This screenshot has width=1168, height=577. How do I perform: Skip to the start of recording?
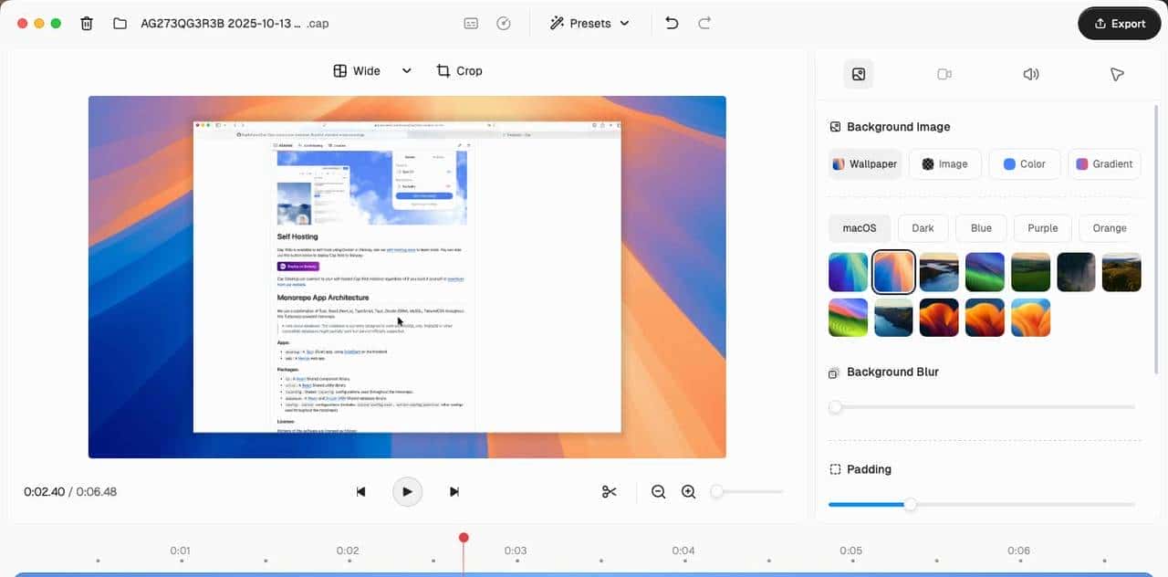[x=360, y=492]
